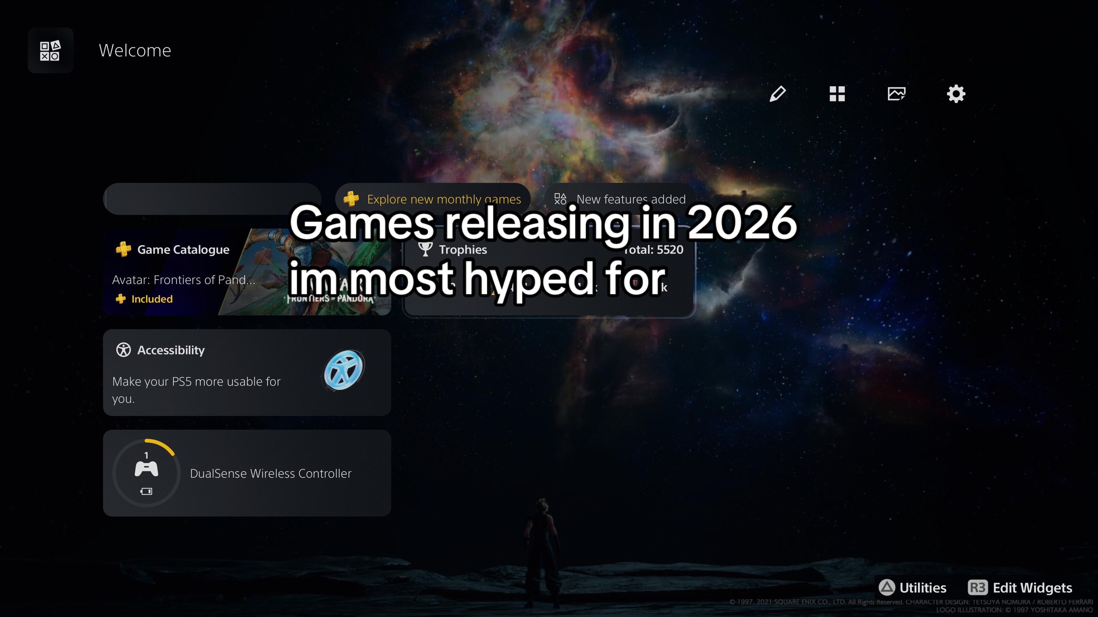Open the settings gear icon
Viewport: 1098px width, 617px height.
[x=956, y=93]
